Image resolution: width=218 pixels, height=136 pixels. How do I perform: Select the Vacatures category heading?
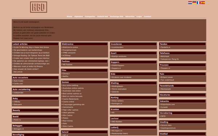tap(165, 95)
